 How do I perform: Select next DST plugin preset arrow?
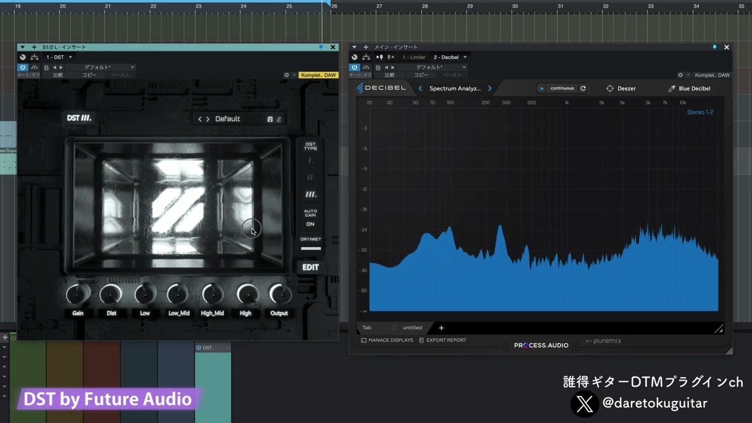click(207, 119)
